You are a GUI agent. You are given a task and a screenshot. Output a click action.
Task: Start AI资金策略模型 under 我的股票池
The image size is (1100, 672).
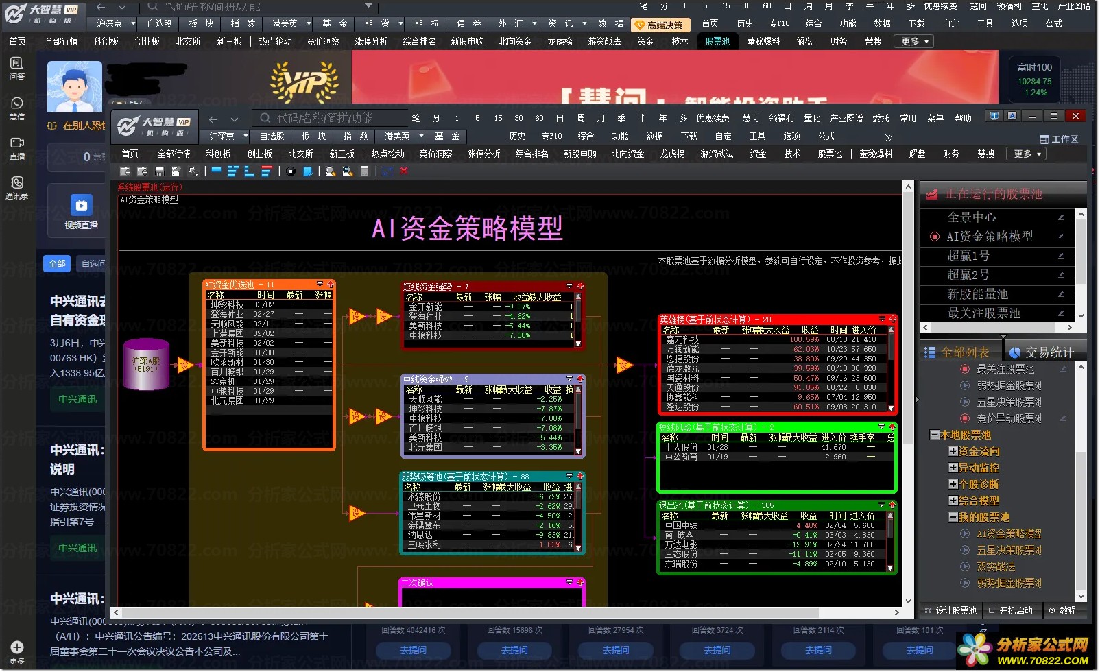point(965,533)
